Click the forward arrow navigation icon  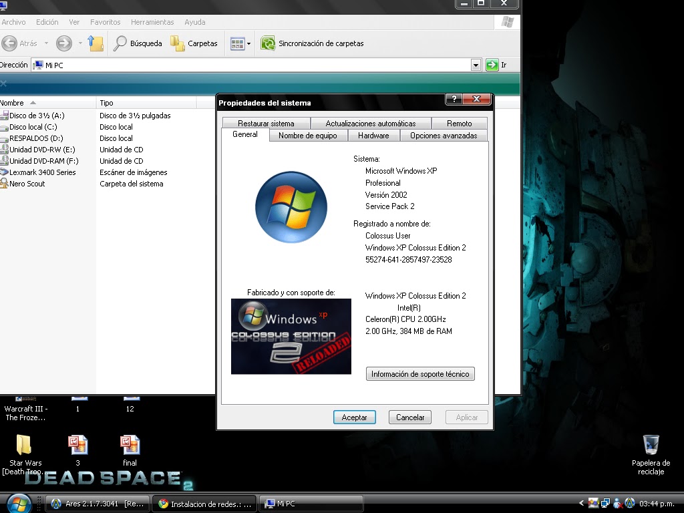[x=64, y=43]
